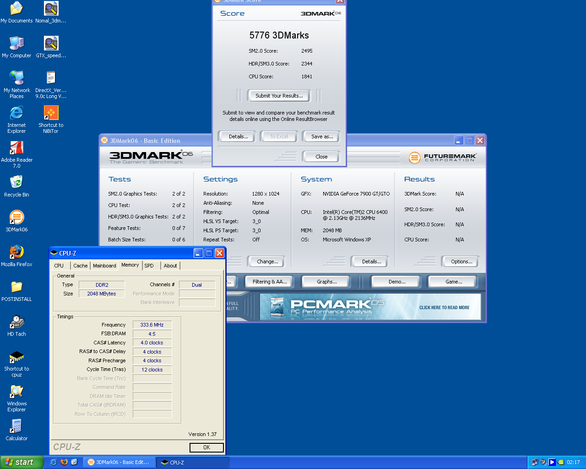Switch to CPU-Z taskbar button
586x469 pixels.
pyautogui.click(x=193, y=462)
